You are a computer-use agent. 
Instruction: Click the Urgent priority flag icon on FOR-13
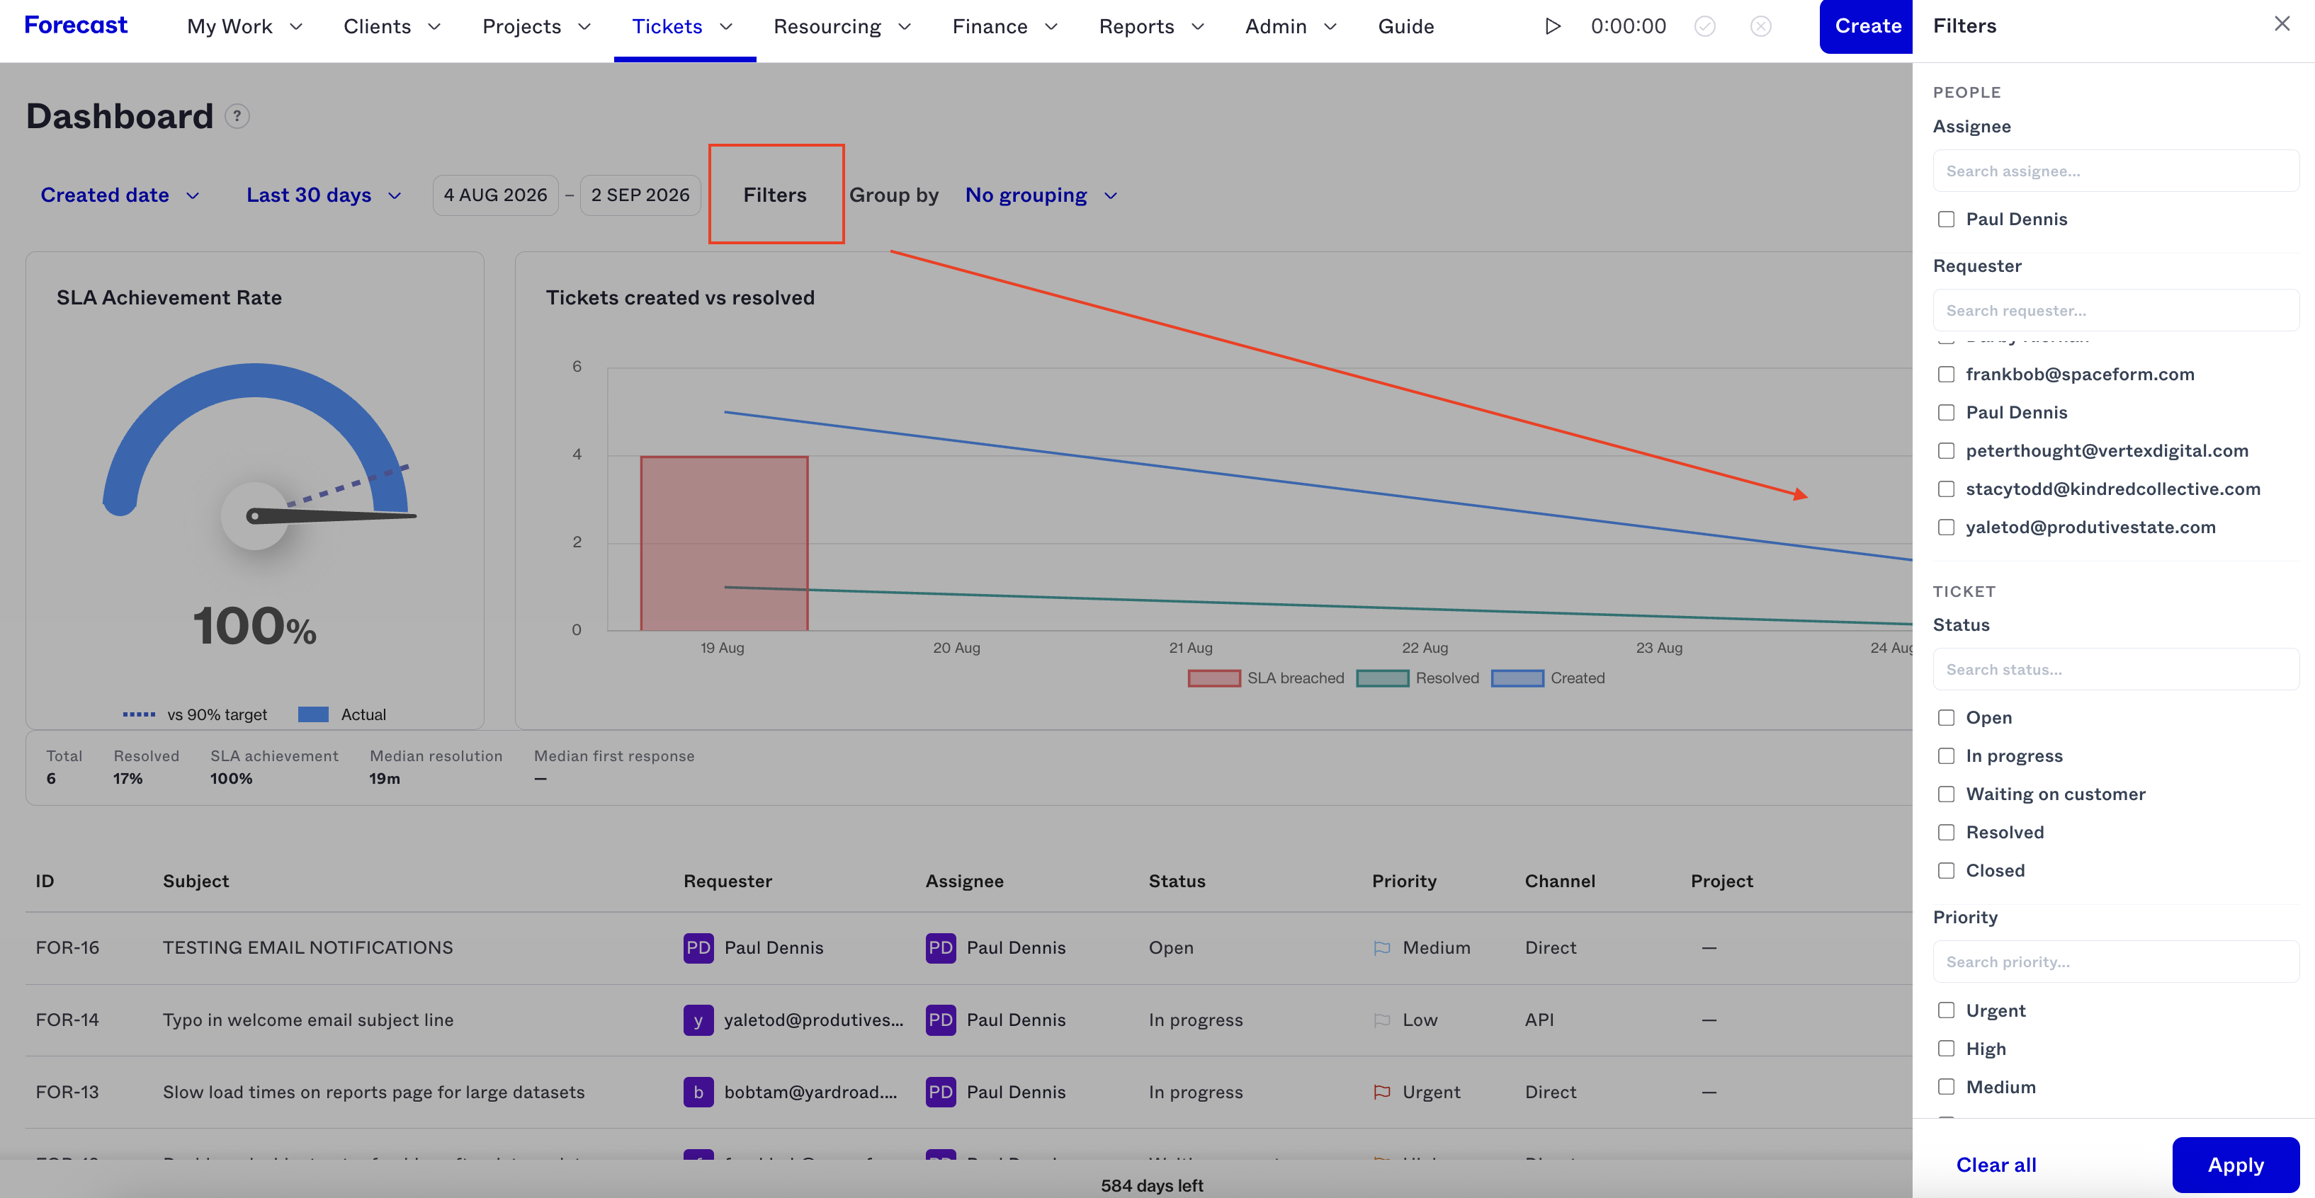click(x=1382, y=1092)
